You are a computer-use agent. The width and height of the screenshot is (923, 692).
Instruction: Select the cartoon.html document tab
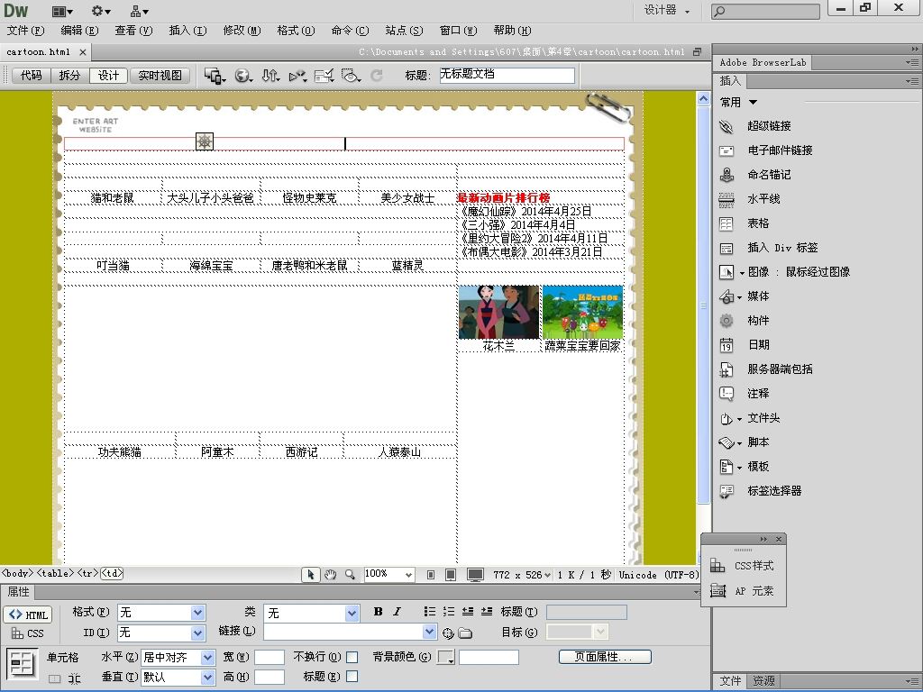(38, 51)
